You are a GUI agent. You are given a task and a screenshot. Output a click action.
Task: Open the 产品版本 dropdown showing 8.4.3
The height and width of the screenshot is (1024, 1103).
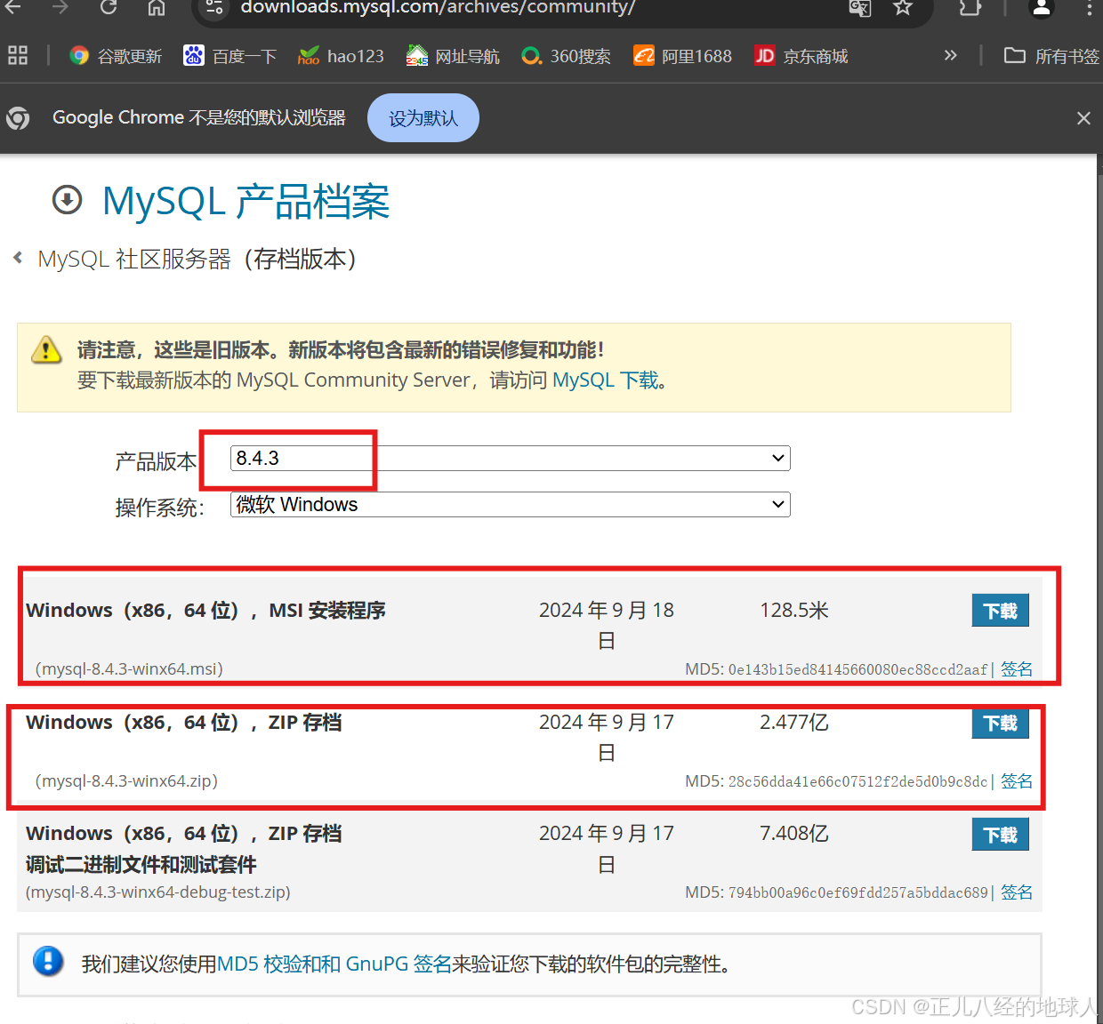tap(510, 459)
